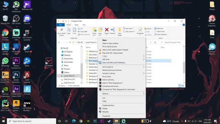Switch to large icons view toggle

tap(183, 86)
